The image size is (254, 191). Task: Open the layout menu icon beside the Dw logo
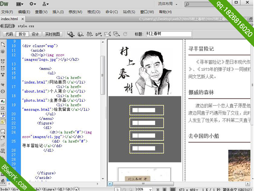point(20,4)
